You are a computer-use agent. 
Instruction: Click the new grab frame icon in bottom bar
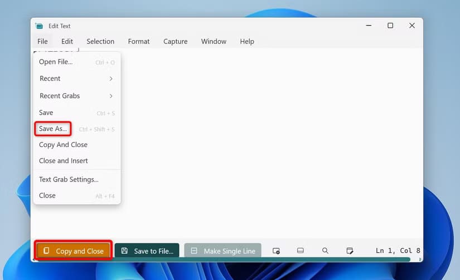[x=276, y=251]
